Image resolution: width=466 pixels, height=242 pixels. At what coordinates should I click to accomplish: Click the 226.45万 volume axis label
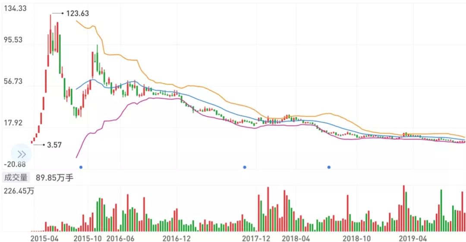(19, 191)
